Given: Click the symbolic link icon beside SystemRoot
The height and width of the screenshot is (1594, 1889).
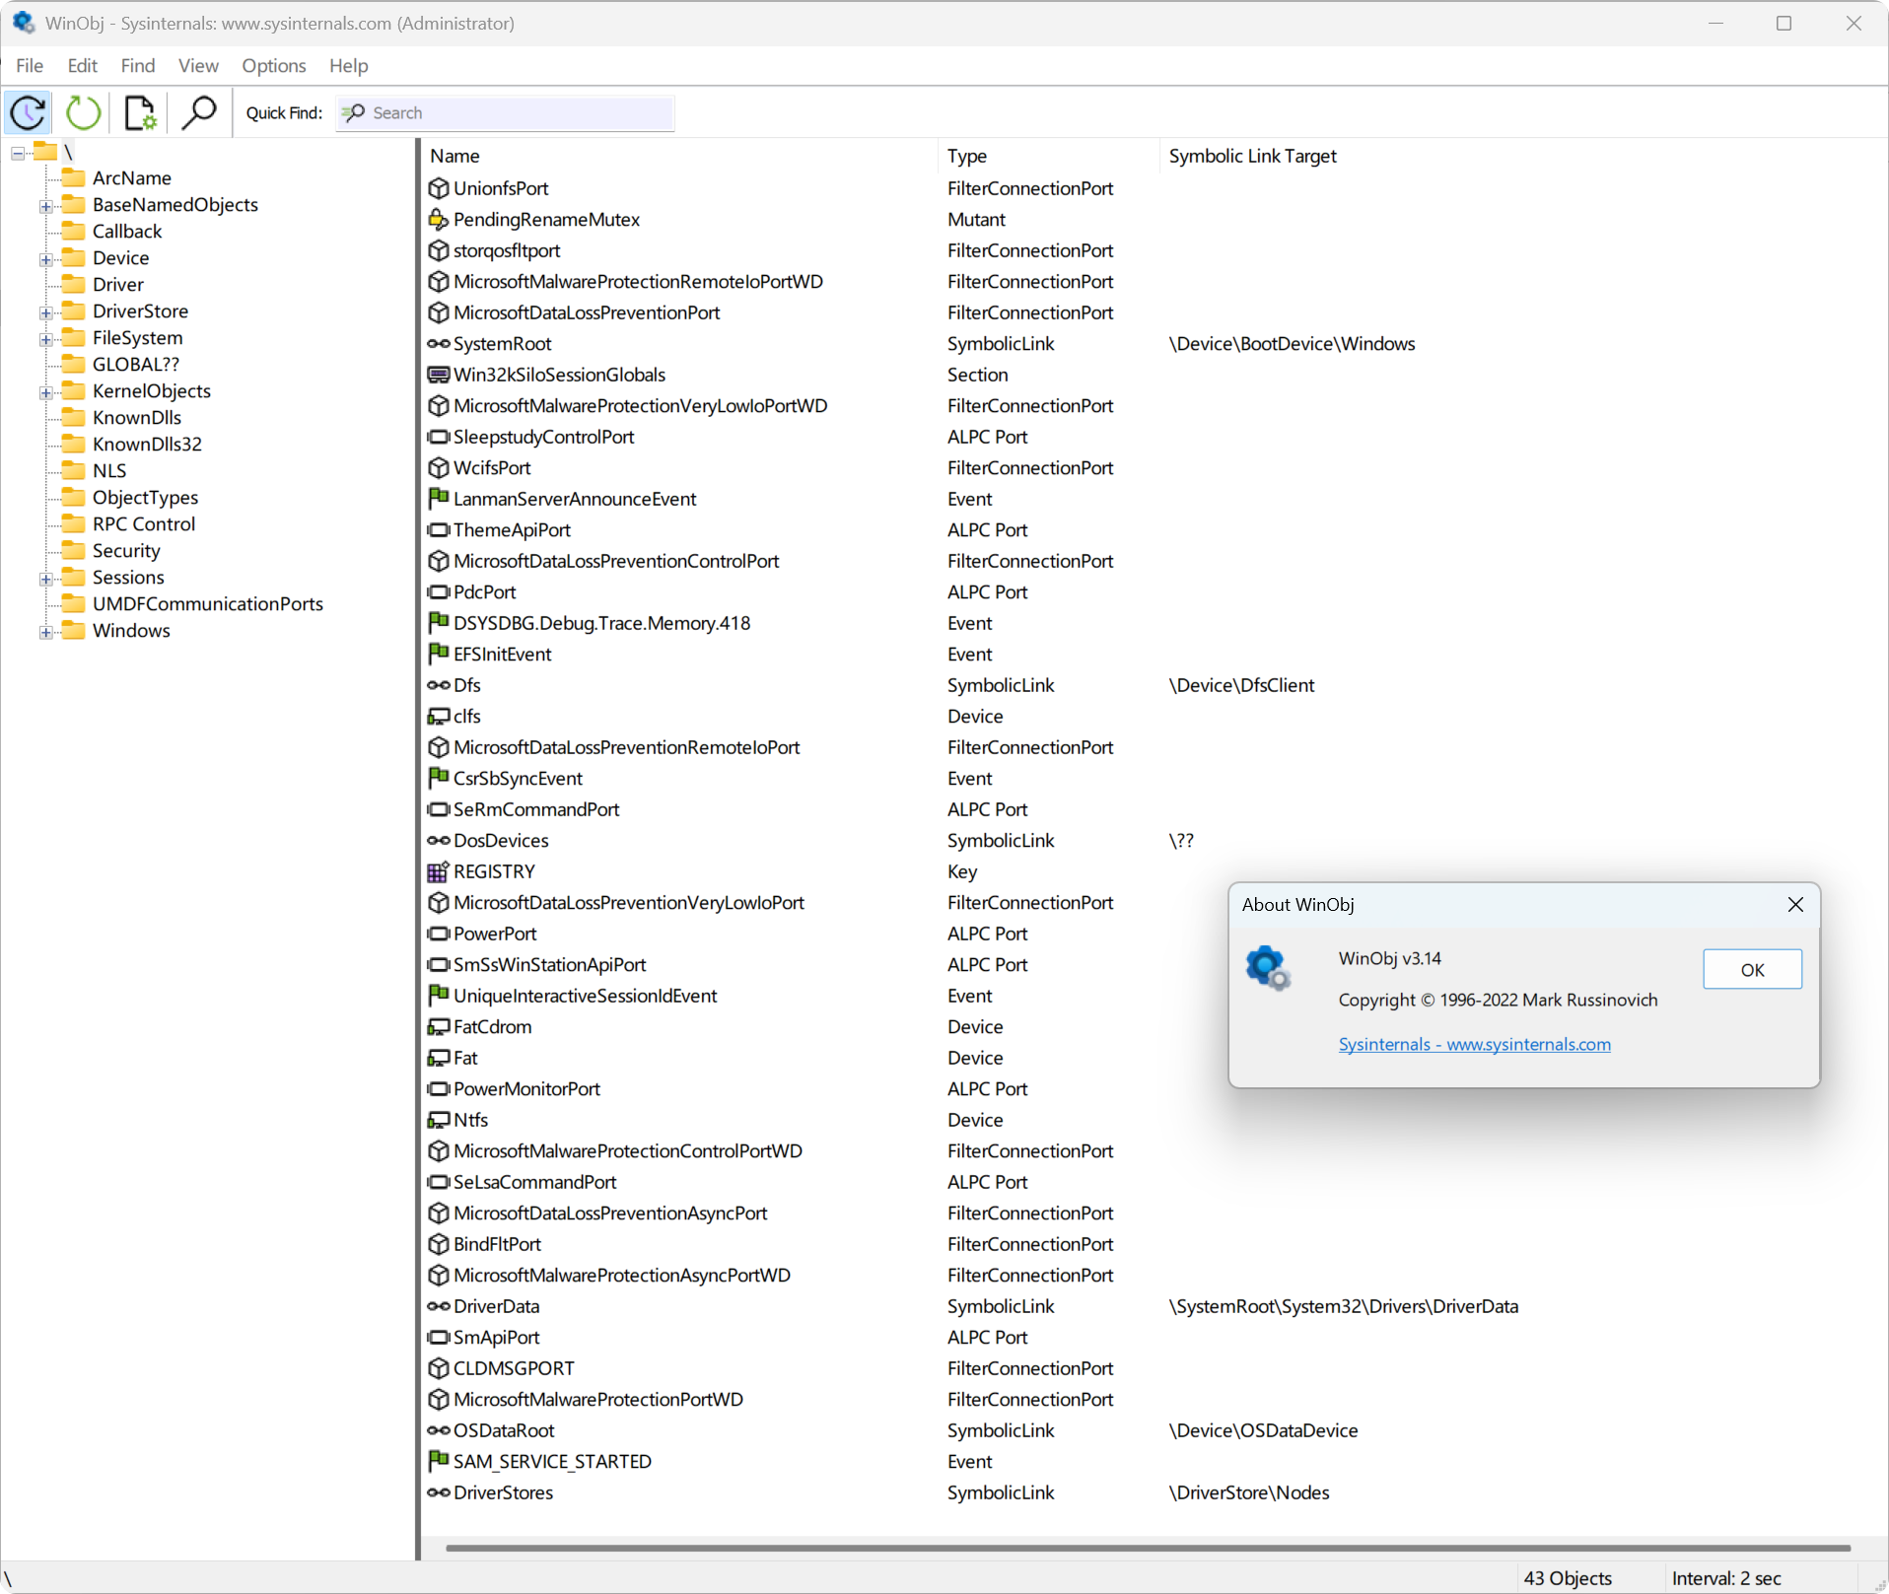Looking at the screenshot, I should (x=439, y=344).
